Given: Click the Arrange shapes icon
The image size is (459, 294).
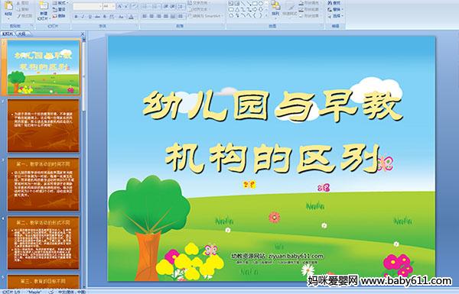Looking at the screenshot, I should [275, 8].
